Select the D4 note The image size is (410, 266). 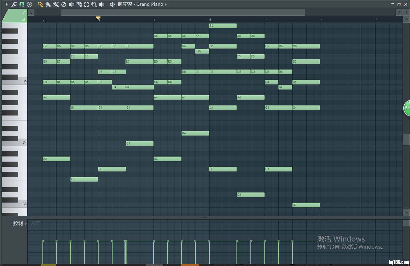click(x=195, y=133)
